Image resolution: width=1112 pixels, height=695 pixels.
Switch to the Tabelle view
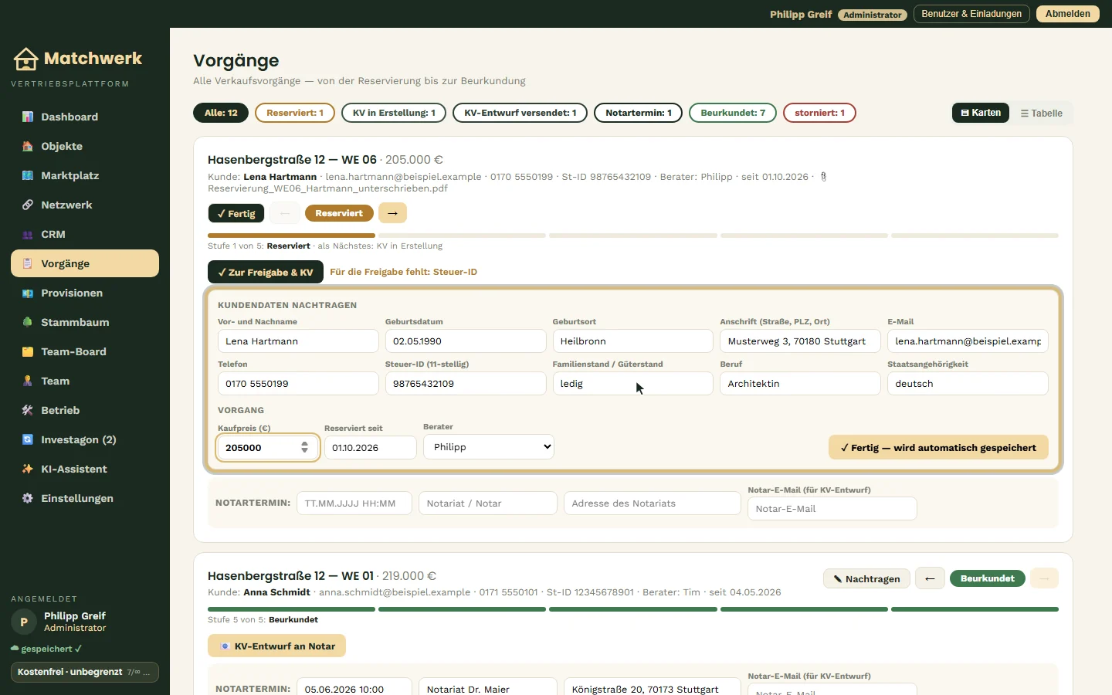click(1041, 113)
